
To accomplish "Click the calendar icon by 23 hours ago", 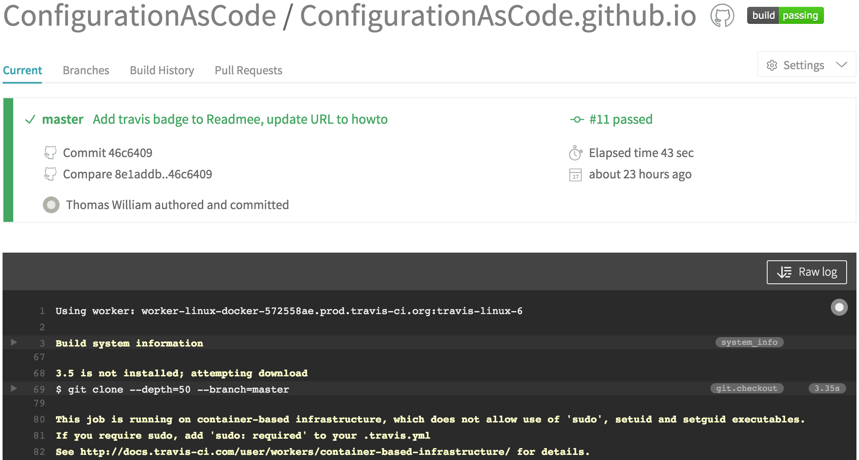I will pos(576,175).
